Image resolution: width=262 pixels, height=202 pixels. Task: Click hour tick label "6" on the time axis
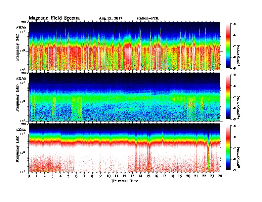tap(76, 176)
